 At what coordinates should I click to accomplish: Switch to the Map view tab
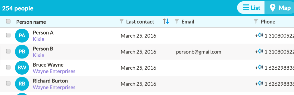[x=280, y=8]
